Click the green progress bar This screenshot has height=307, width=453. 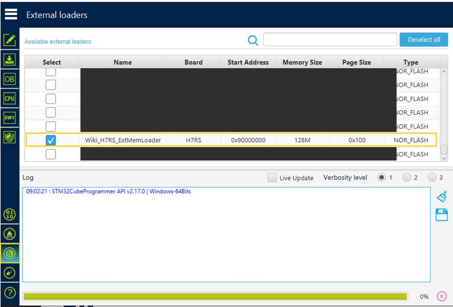click(215, 296)
